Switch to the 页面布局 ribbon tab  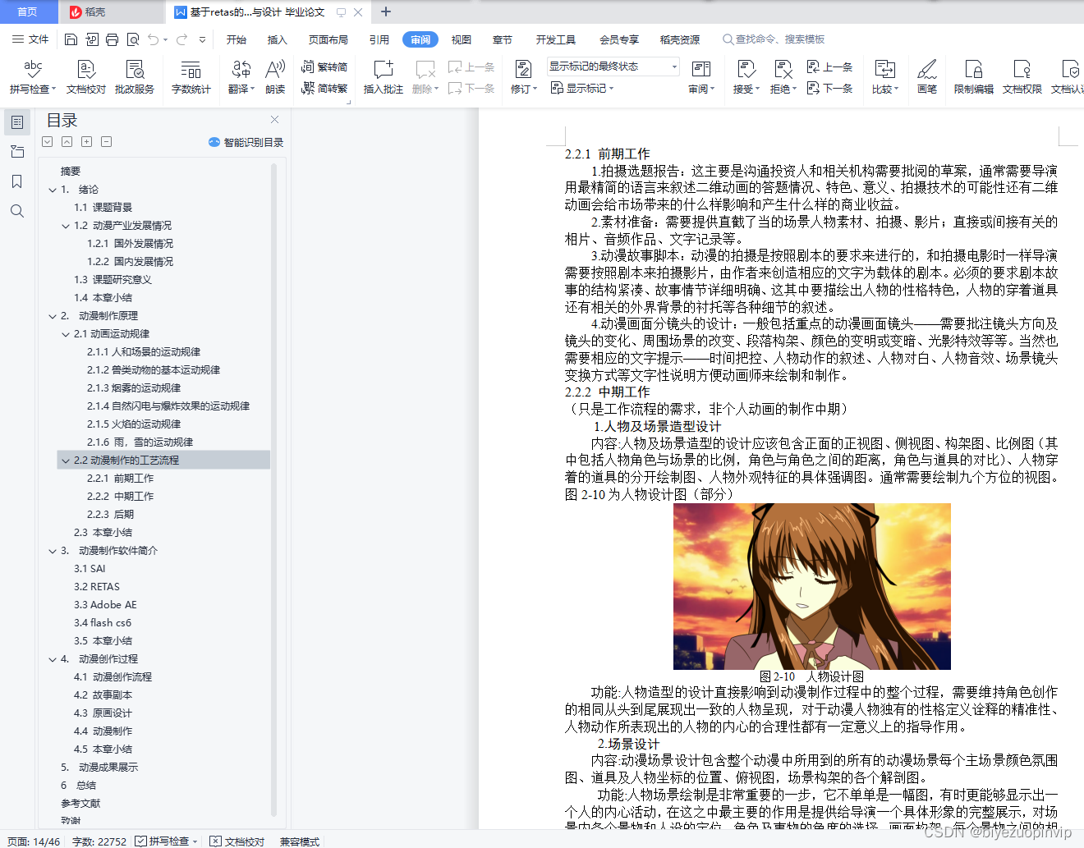[328, 39]
